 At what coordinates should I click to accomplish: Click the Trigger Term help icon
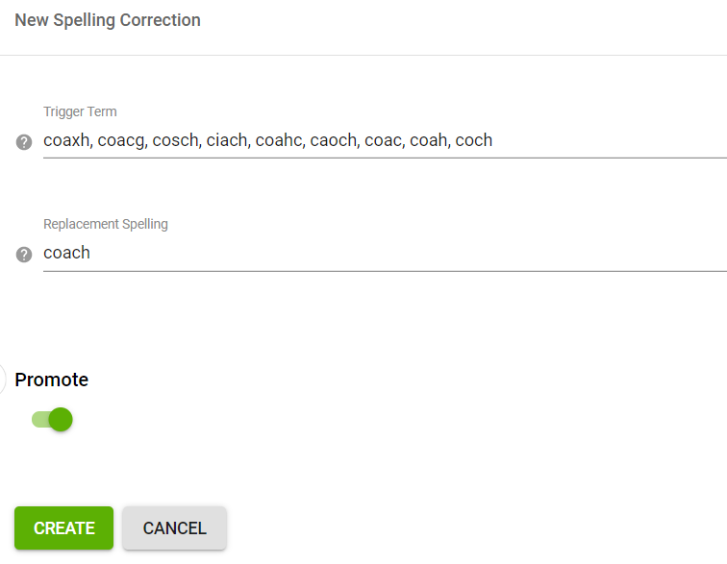(x=24, y=142)
